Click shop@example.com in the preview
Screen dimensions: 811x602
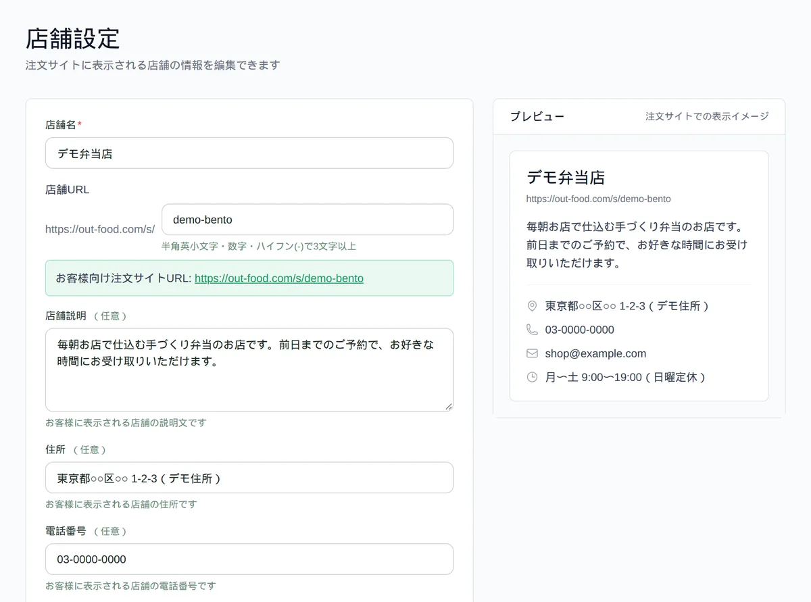[x=595, y=353]
